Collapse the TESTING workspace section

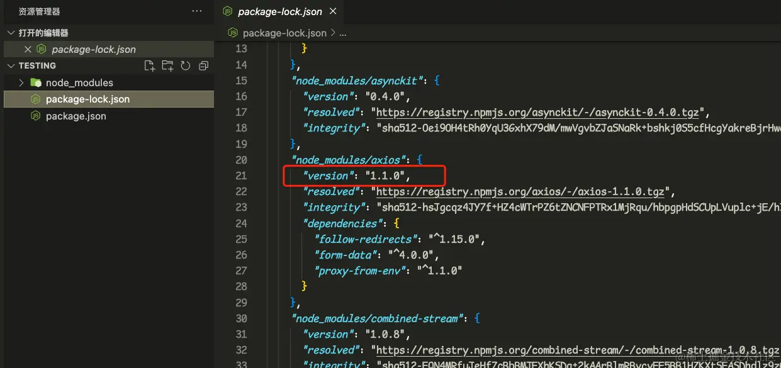point(11,65)
